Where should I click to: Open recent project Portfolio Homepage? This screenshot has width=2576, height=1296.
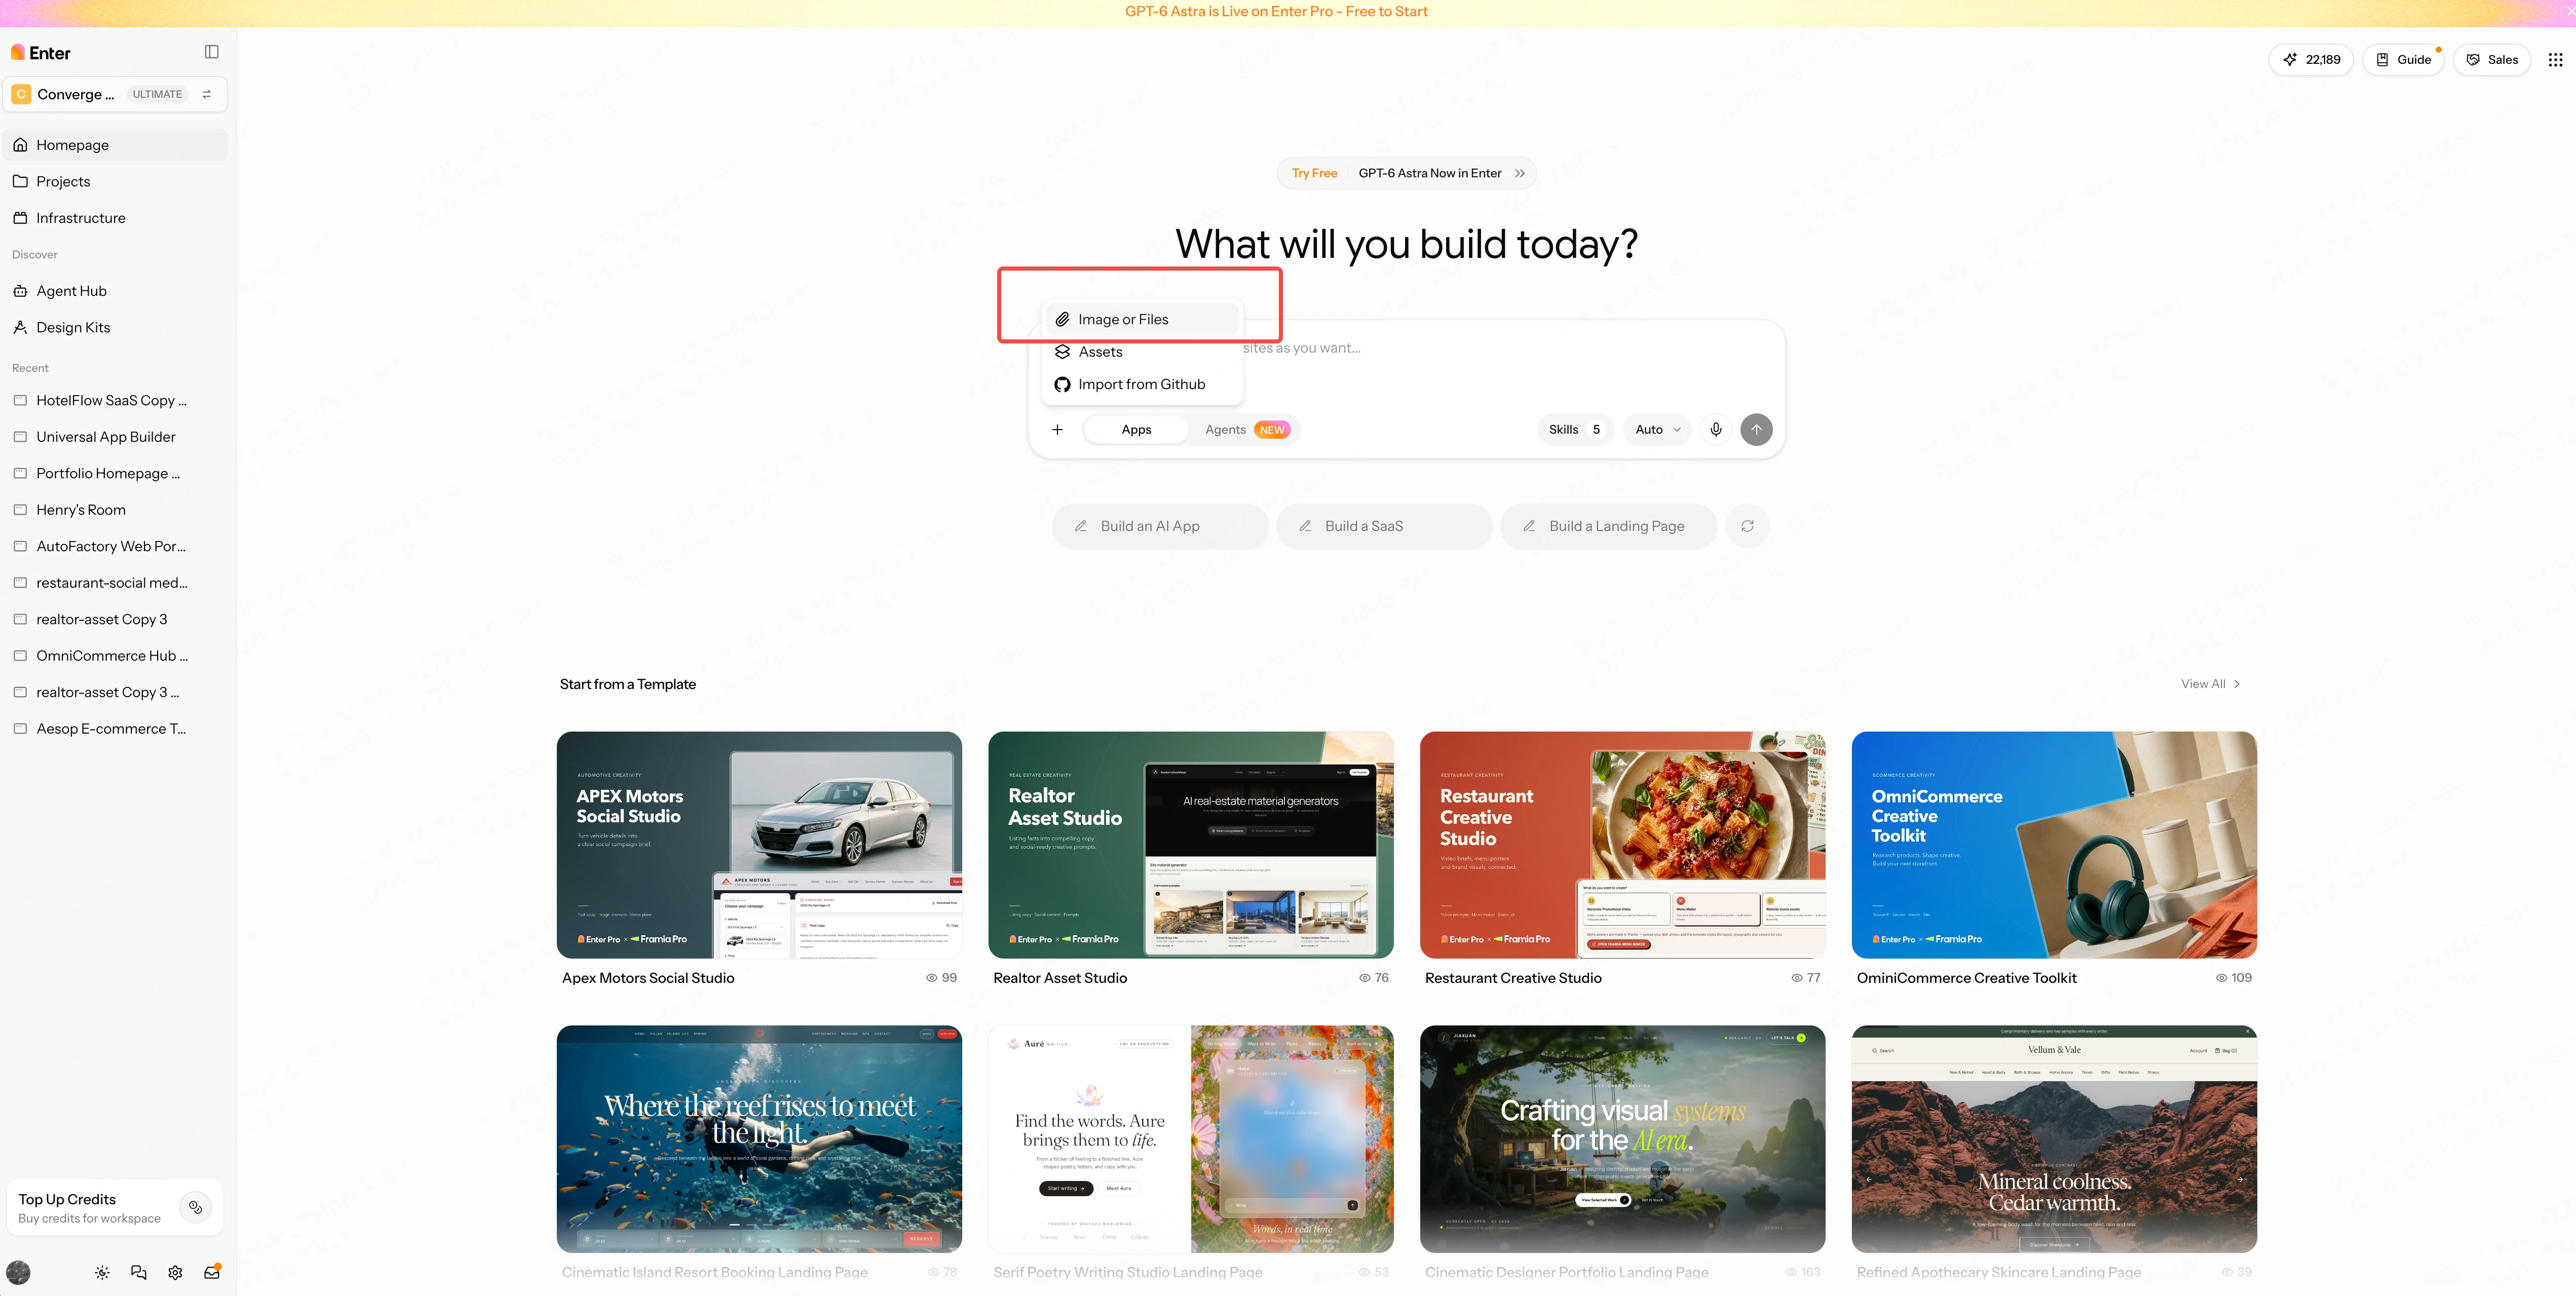(115, 473)
